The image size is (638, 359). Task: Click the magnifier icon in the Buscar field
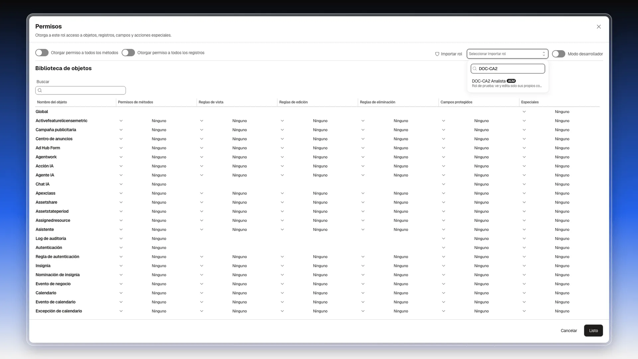tap(40, 90)
